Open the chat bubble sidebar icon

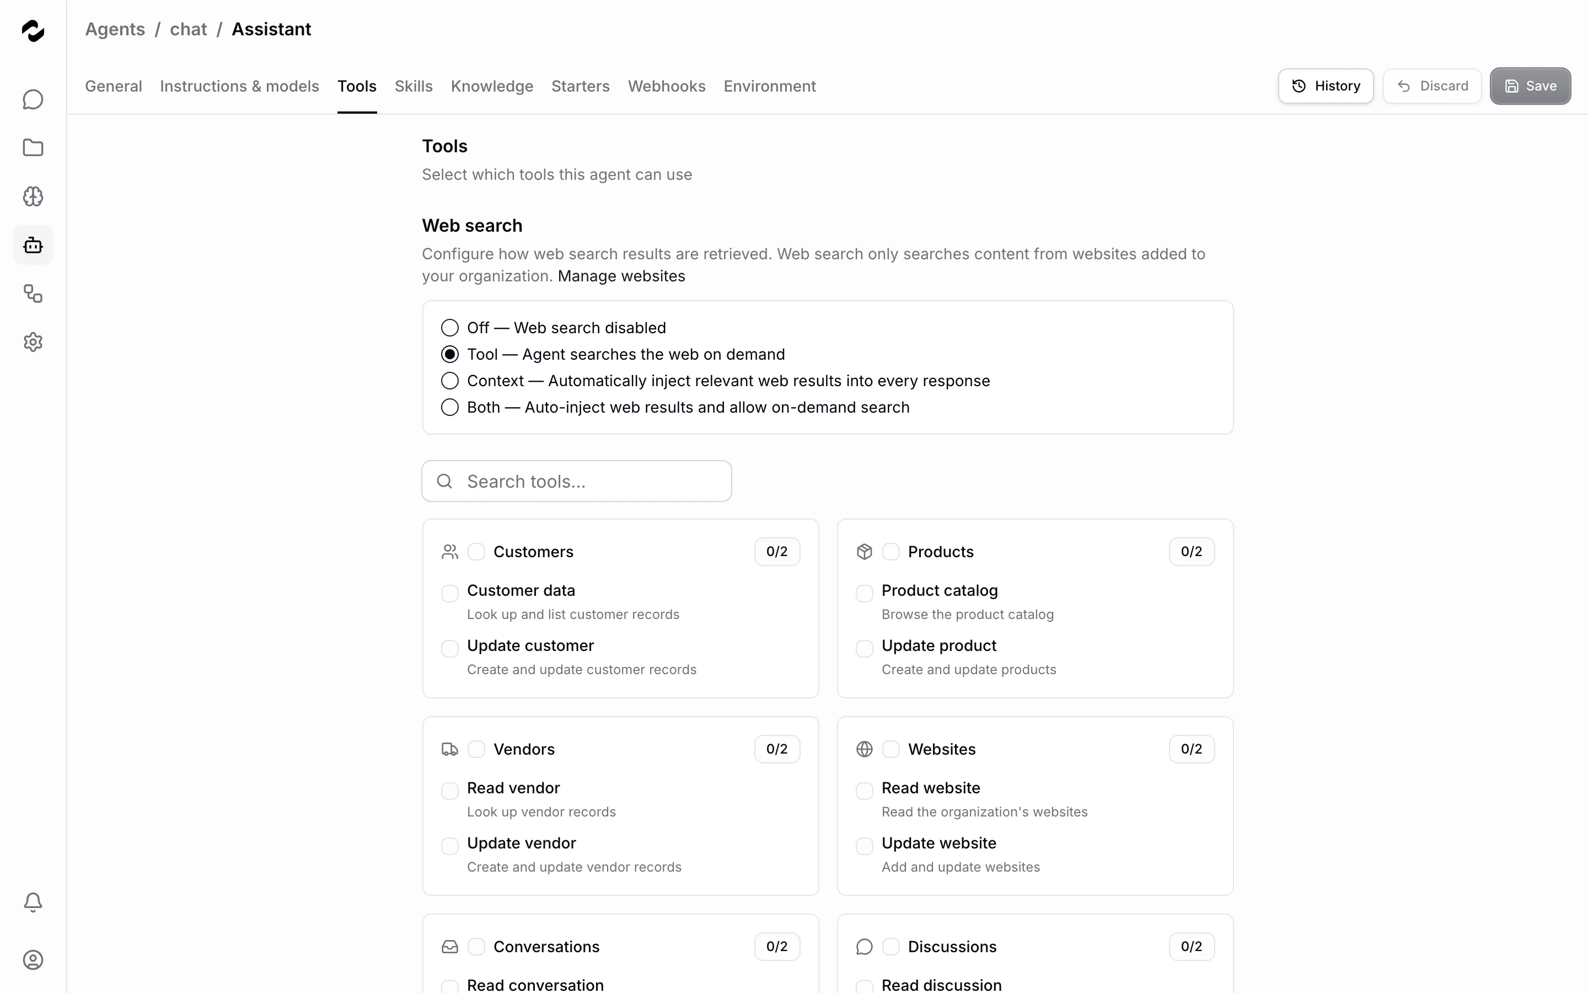click(x=33, y=99)
